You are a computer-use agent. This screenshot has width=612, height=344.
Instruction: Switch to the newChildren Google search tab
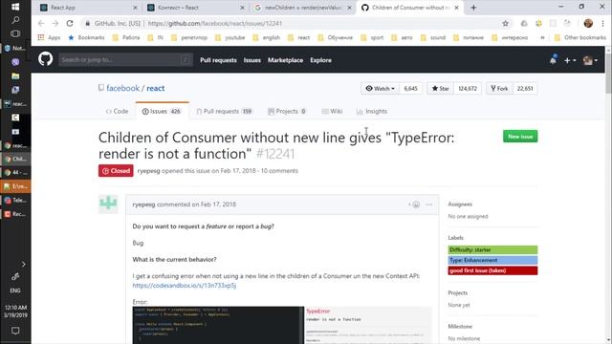[x=303, y=8]
